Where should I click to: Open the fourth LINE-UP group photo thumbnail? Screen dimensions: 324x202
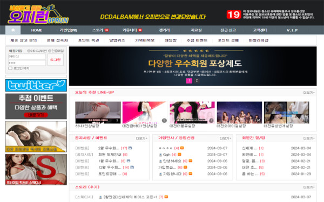click(x=239, y=113)
